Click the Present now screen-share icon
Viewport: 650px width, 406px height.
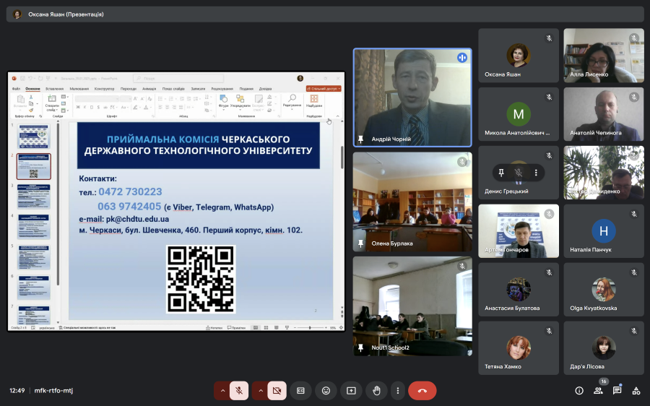click(x=351, y=391)
